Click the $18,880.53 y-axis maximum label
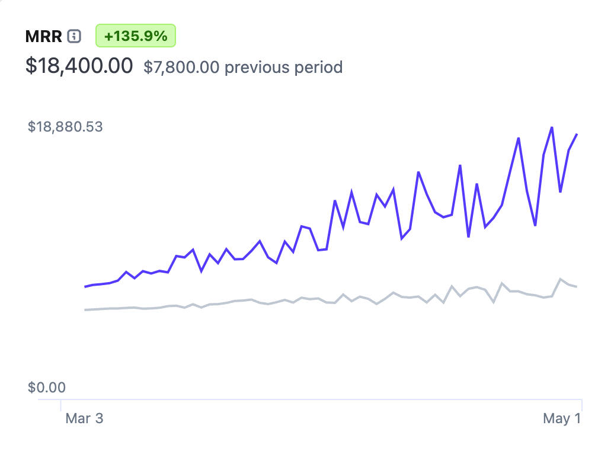 (65, 126)
